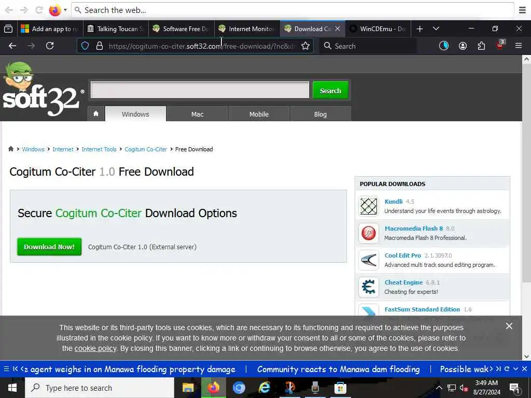The height and width of the screenshot is (398, 531).
Task: Open the Cogitum Co-Citer breadcrumb link
Action: click(146, 149)
